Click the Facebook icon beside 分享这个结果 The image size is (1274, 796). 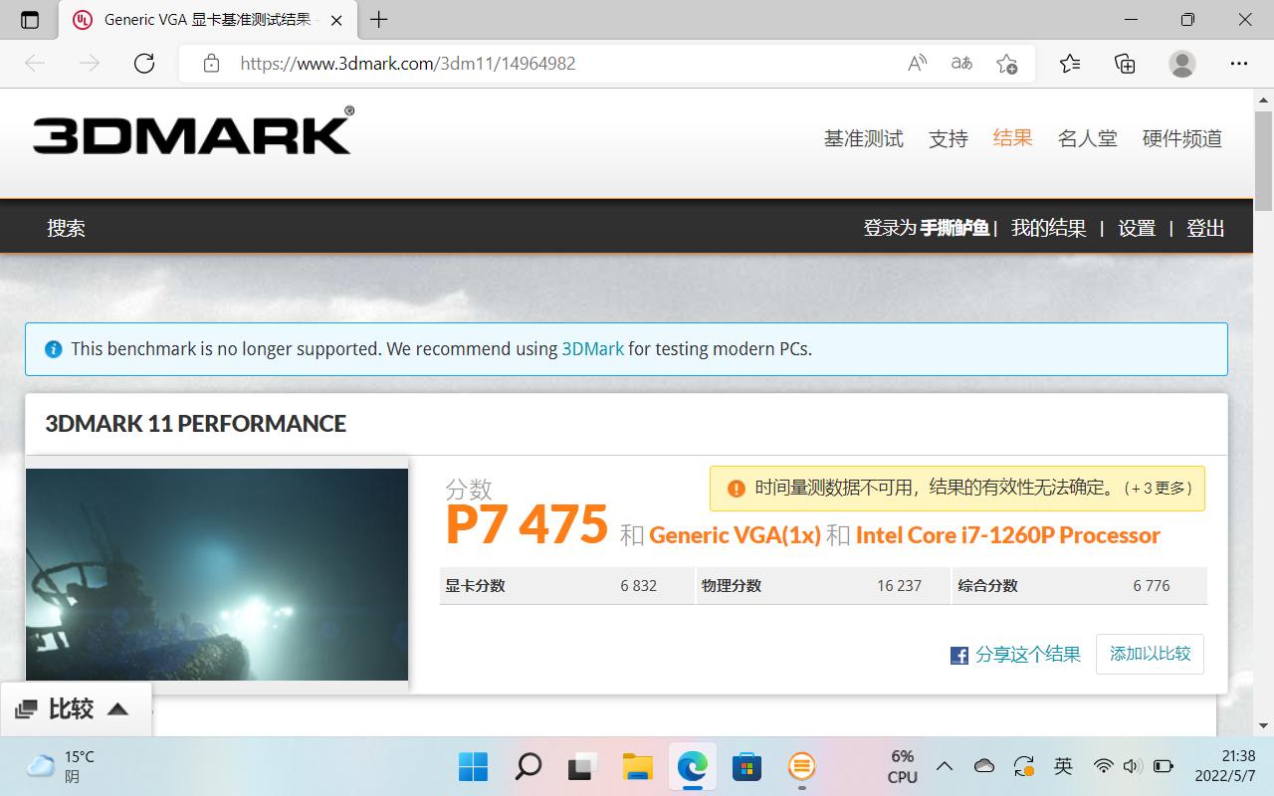[958, 655]
